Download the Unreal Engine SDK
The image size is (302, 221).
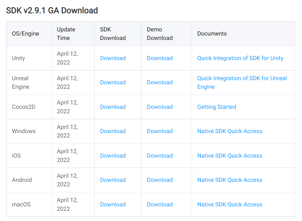pyautogui.click(x=113, y=82)
